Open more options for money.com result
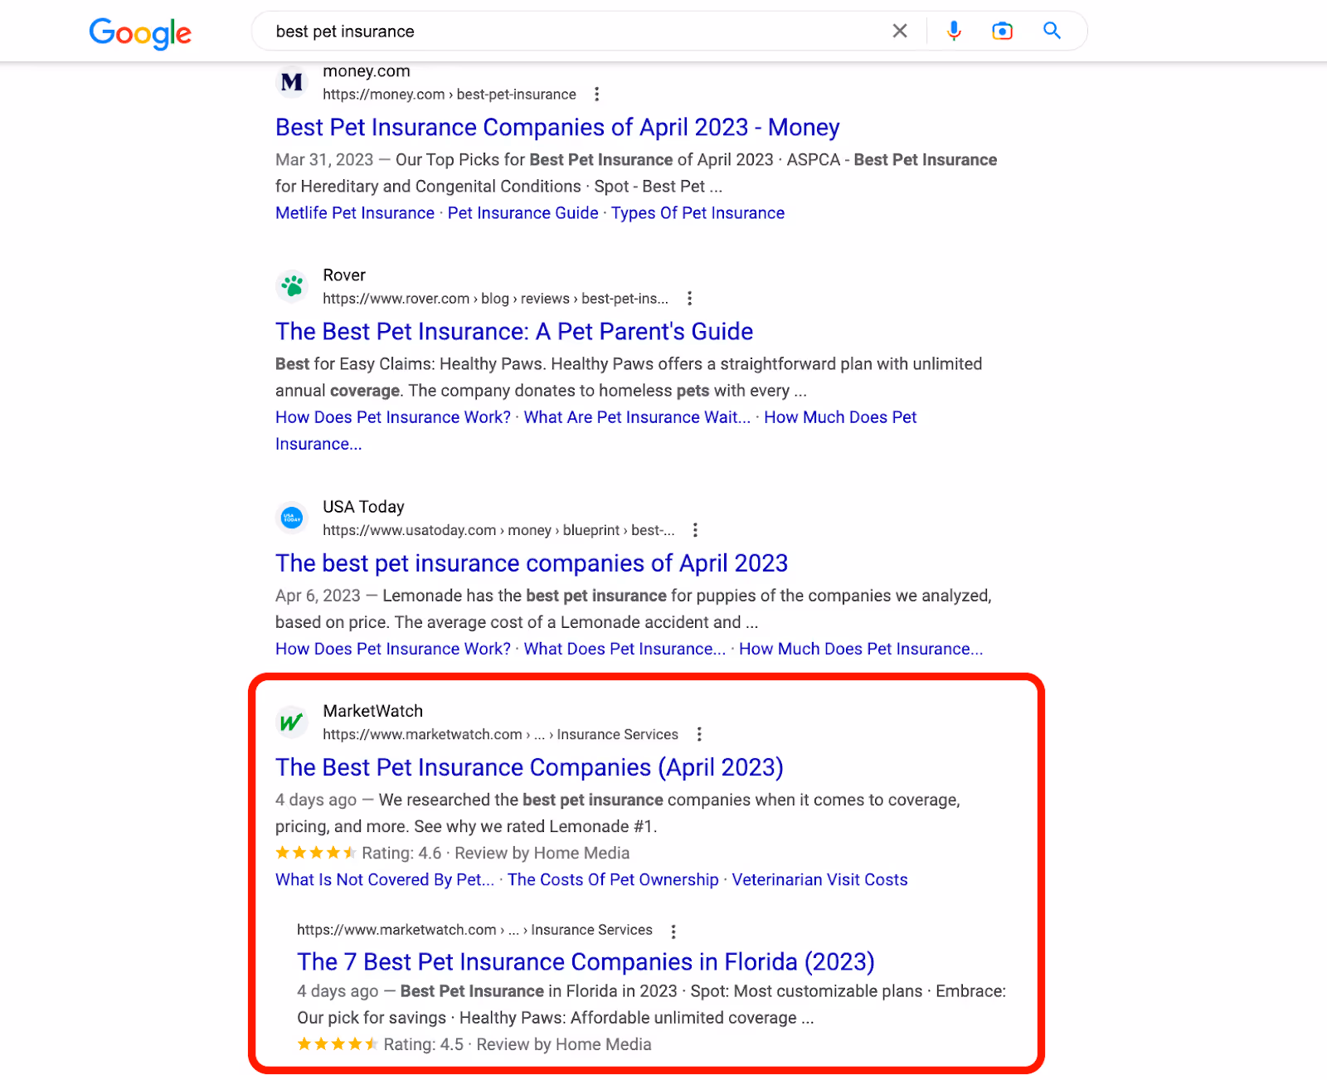Viewport: 1327px width, 1080px height. pos(596,95)
